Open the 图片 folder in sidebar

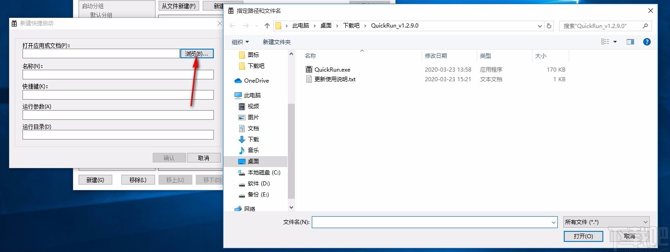249,118
